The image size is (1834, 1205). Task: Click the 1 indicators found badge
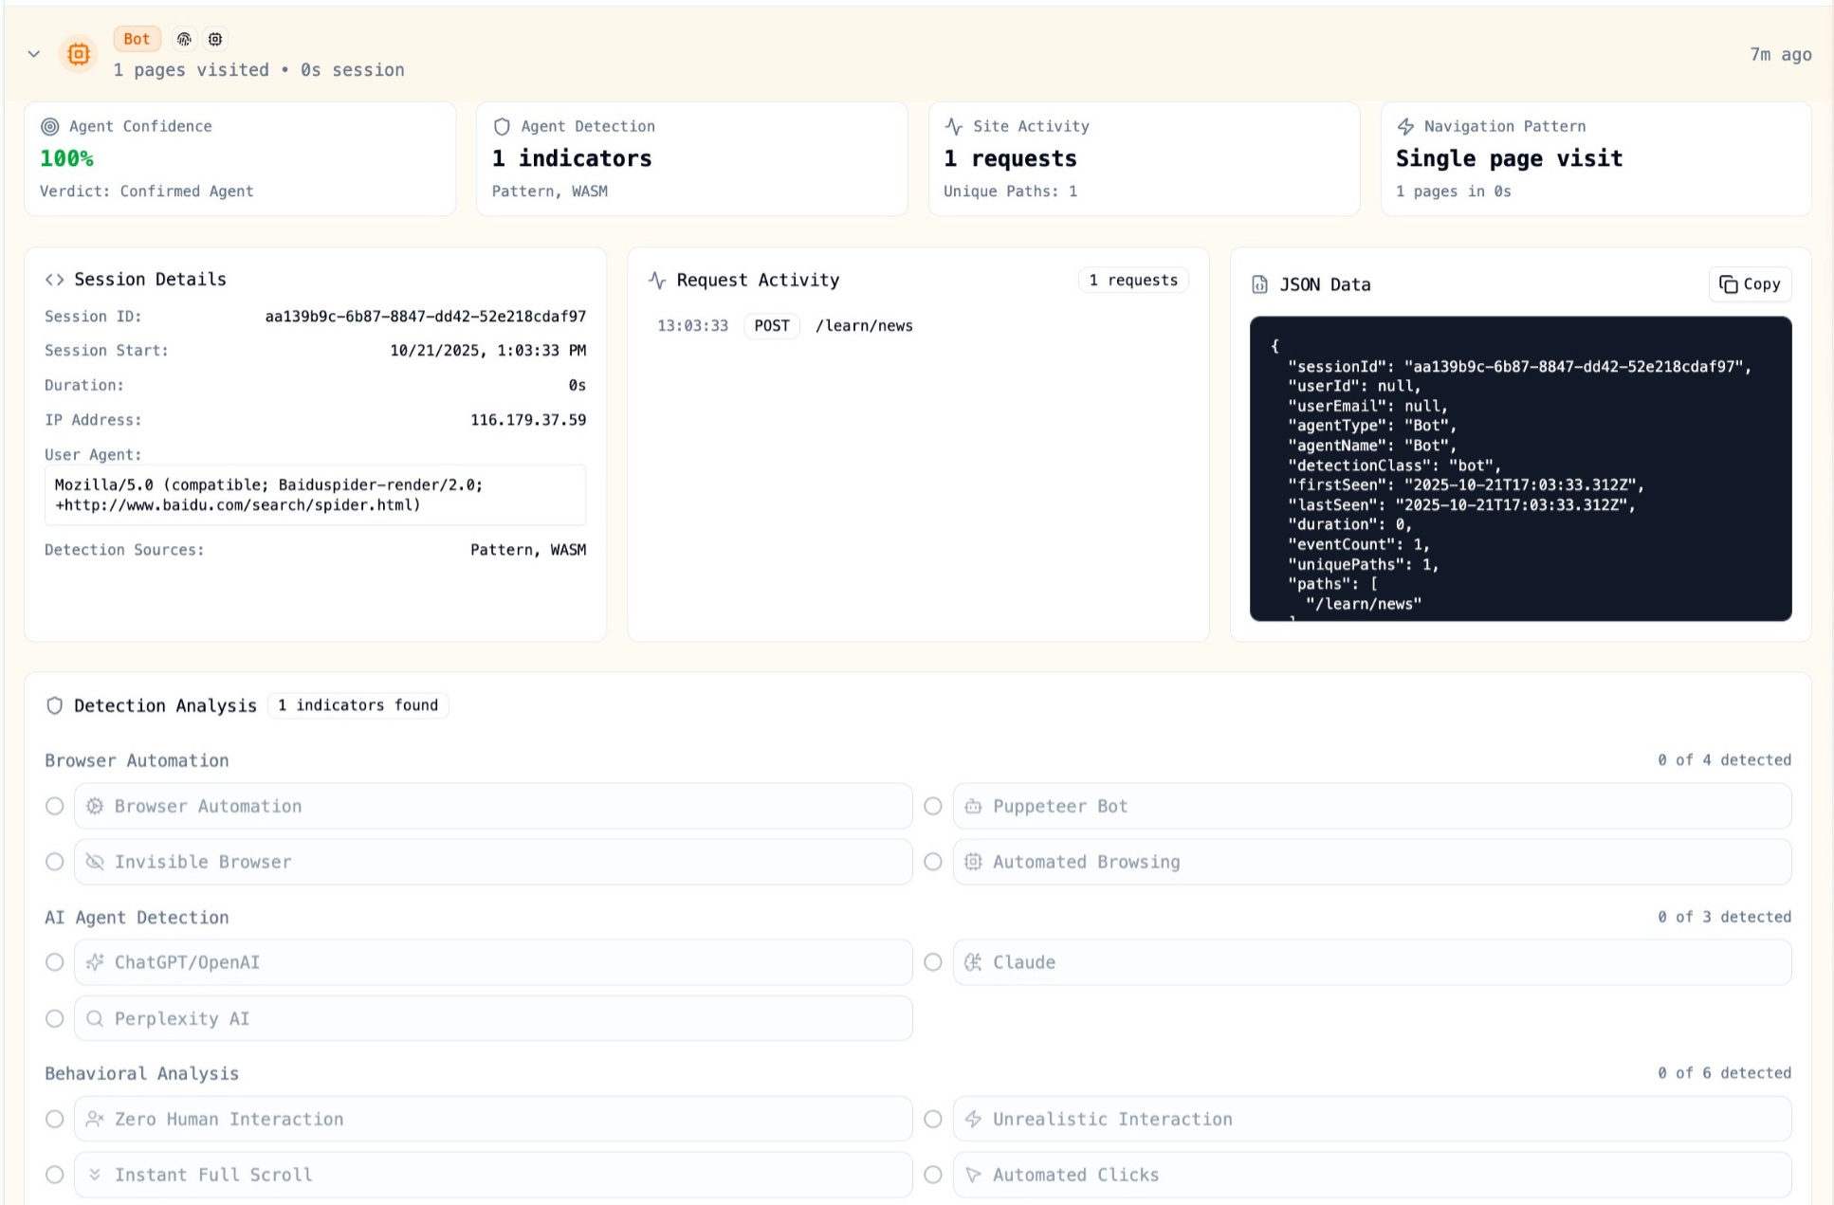click(x=358, y=705)
